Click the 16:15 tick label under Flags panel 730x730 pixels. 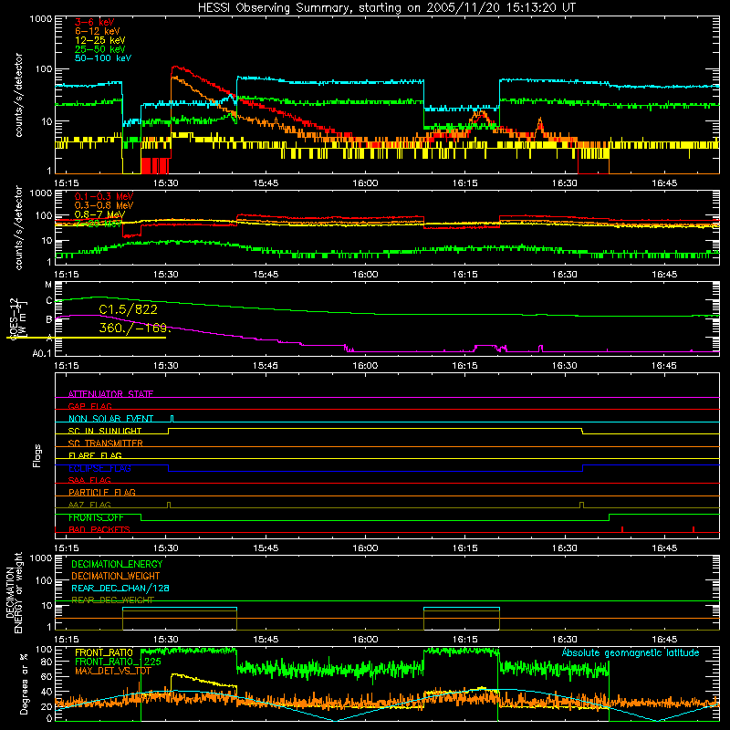tap(464, 548)
